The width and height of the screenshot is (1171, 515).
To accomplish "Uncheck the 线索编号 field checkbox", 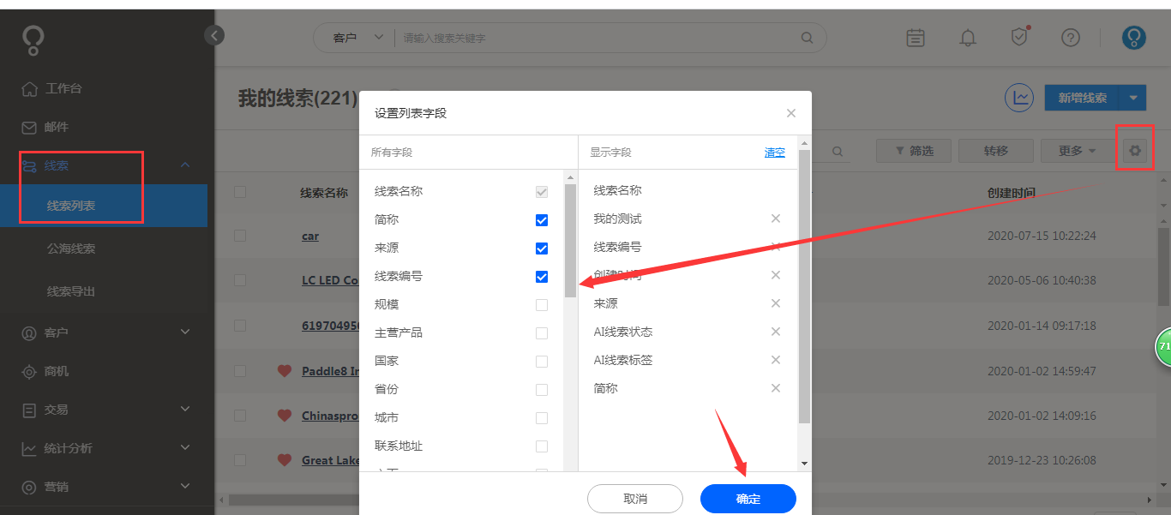I will [541, 276].
